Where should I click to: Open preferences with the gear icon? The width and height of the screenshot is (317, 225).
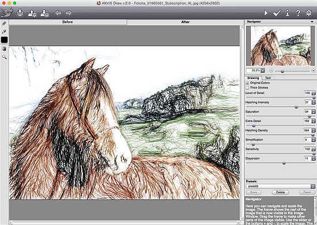click(x=308, y=13)
